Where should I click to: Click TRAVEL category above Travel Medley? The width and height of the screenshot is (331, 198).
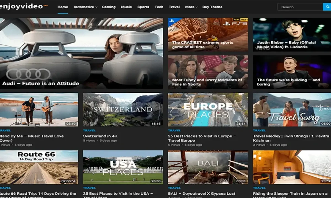coord(259,130)
